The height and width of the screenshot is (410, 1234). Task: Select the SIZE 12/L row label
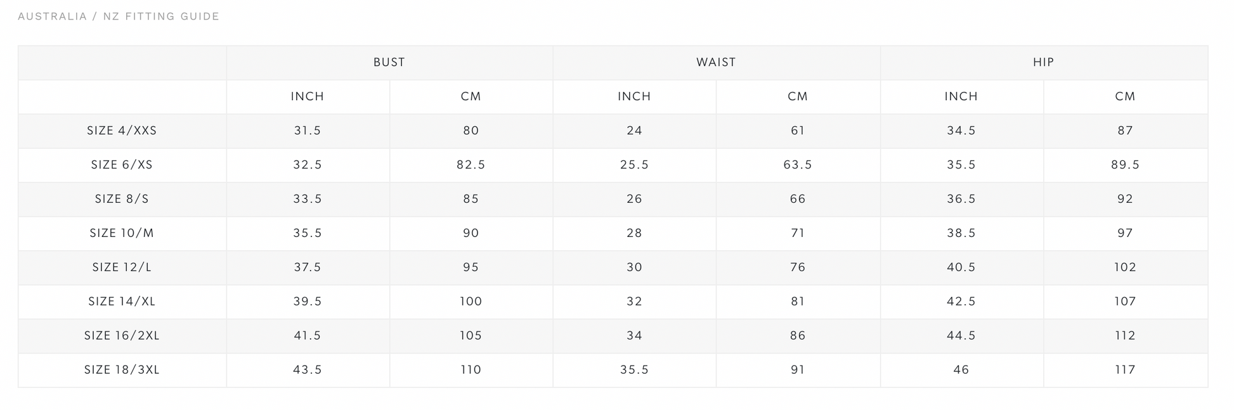coord(122,267)
